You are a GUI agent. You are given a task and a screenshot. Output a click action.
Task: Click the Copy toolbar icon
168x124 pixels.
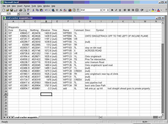[37, 10]
